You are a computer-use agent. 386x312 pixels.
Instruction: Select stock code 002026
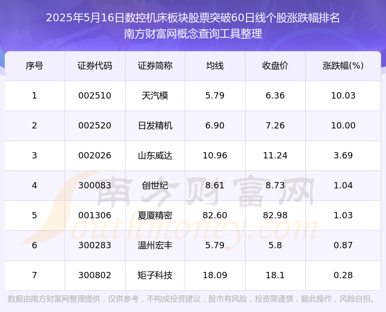coord(95,156)
